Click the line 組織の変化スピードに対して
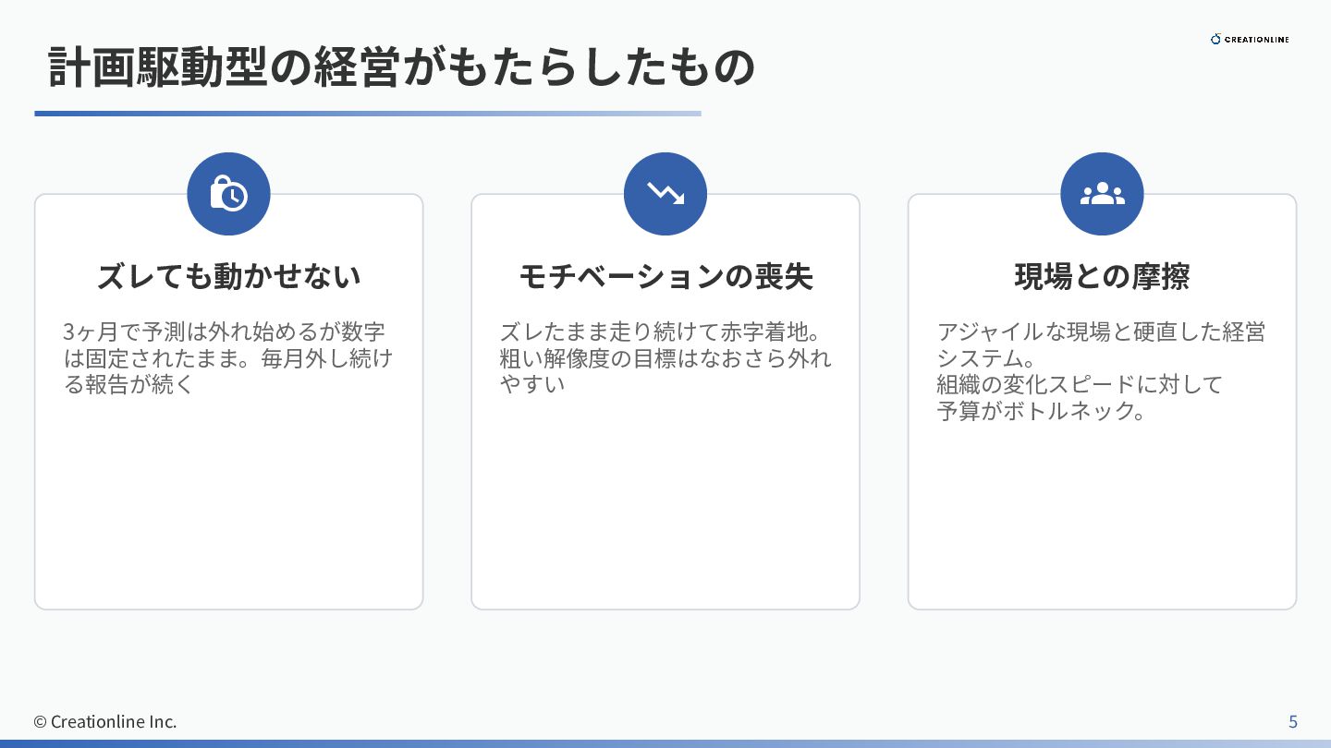This screenshot has height=748, width=1331. pos(1079,384)
